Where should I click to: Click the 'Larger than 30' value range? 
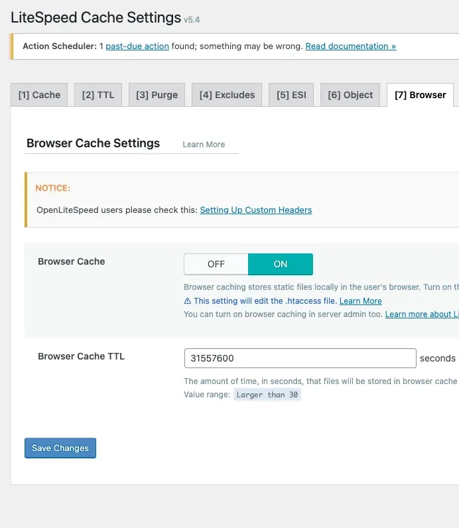pos(267,395)
